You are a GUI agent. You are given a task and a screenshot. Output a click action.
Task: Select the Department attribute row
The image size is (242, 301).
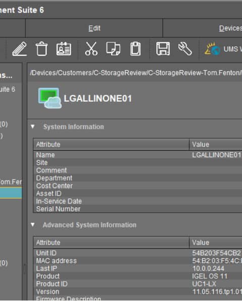(138, 178)
